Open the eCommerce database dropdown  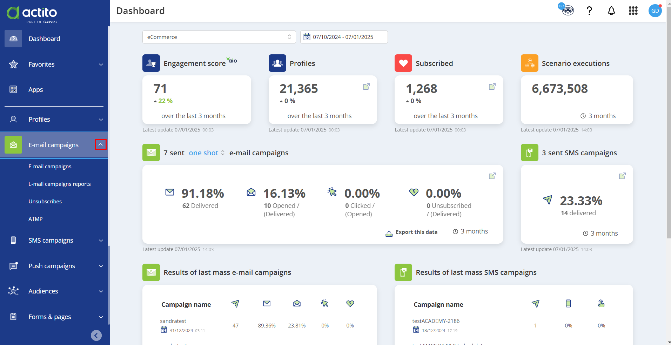219,37
